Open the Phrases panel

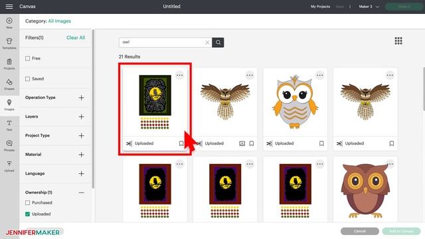click(x=9, y=145)
